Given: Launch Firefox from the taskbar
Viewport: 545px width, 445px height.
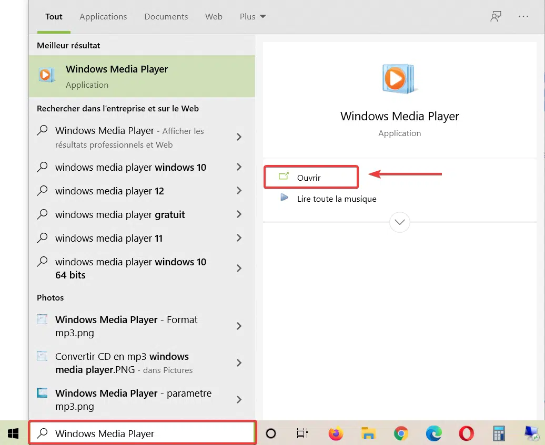Looking at the screenshot, I should coord(336,433).
